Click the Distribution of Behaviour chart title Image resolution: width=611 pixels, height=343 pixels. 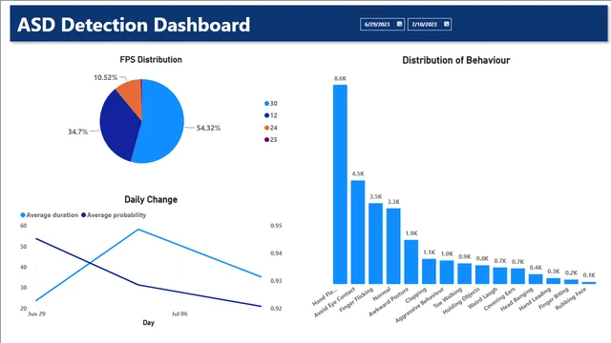[x=456, y=60]
